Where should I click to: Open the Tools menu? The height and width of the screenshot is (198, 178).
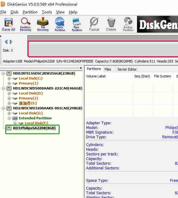(x=47, y=12)
